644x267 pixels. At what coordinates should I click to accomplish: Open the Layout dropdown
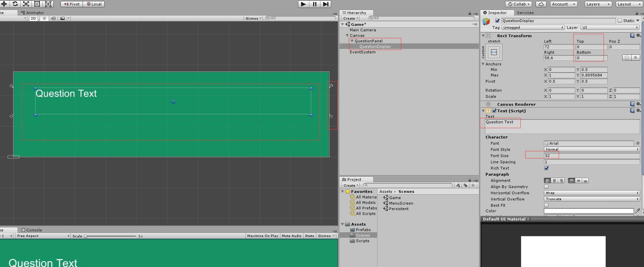click(629, 4)
